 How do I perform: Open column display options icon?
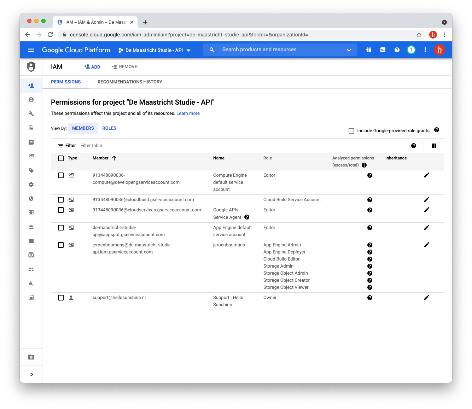click(x=434, y=146)
